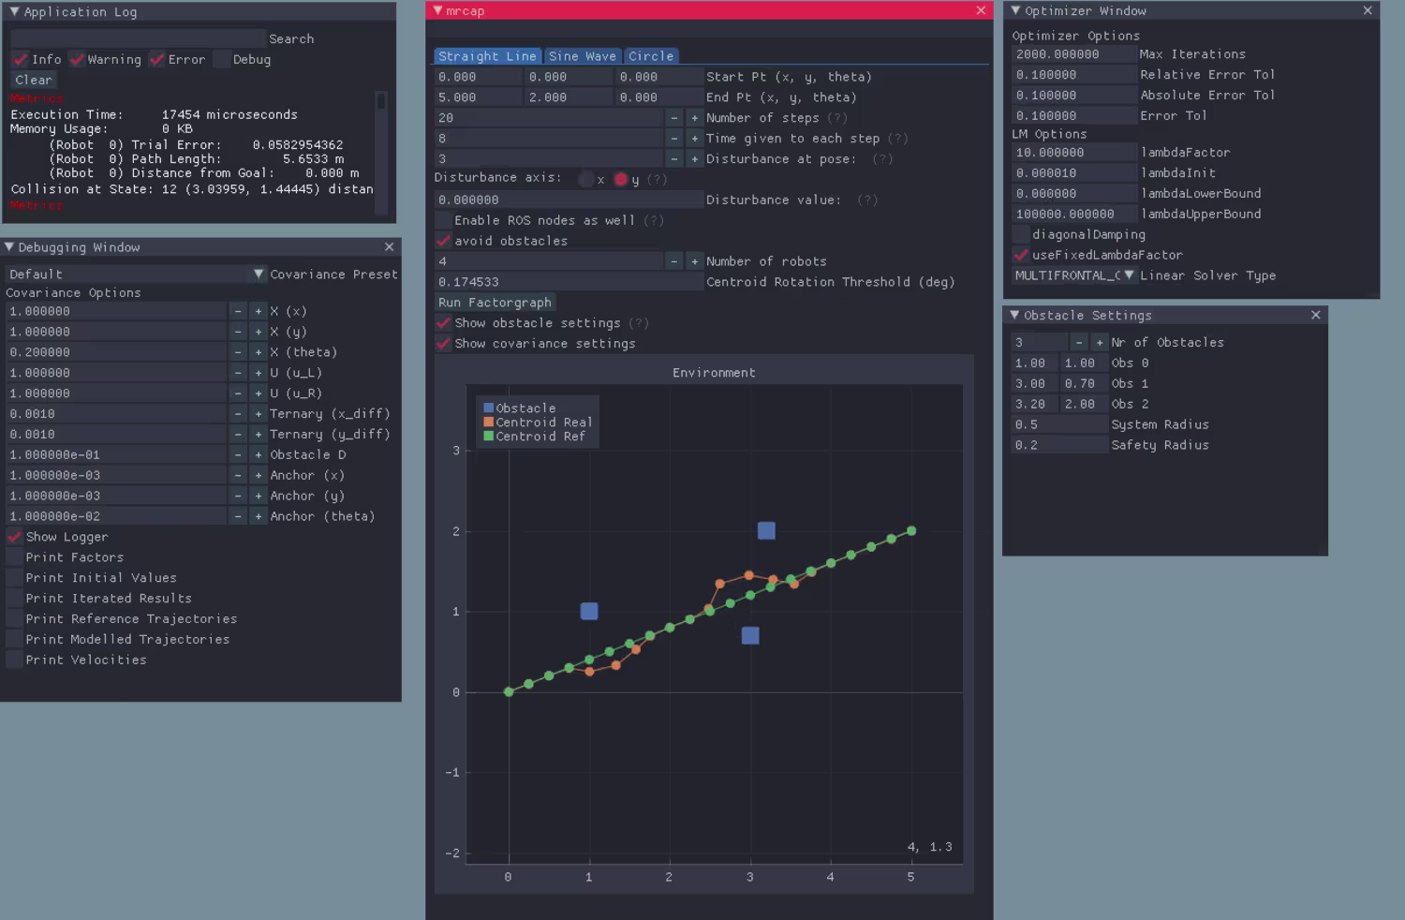Click the Run Factorgraph button
Viewport: 1405px width, 920px height.
[x=495, y=303]
